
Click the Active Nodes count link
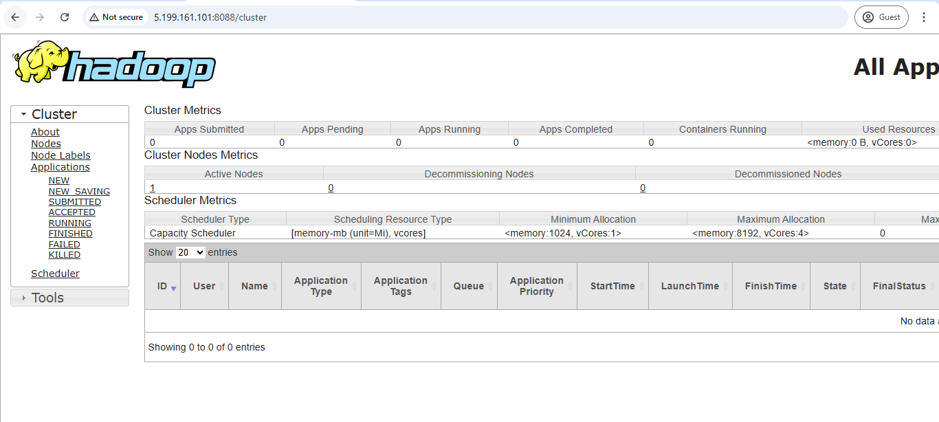pos(152,188)
